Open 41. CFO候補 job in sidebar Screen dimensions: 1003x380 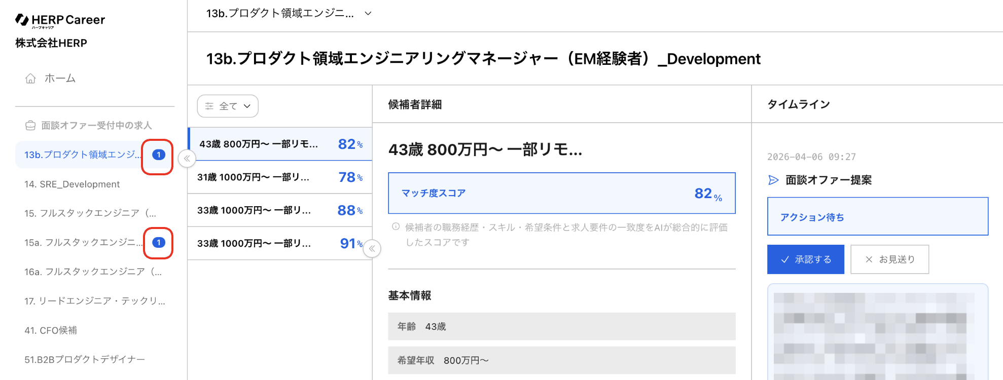click(x=51, y=330)
